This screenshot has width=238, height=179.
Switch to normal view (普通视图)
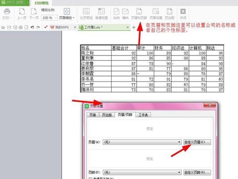tap(101, 12)
